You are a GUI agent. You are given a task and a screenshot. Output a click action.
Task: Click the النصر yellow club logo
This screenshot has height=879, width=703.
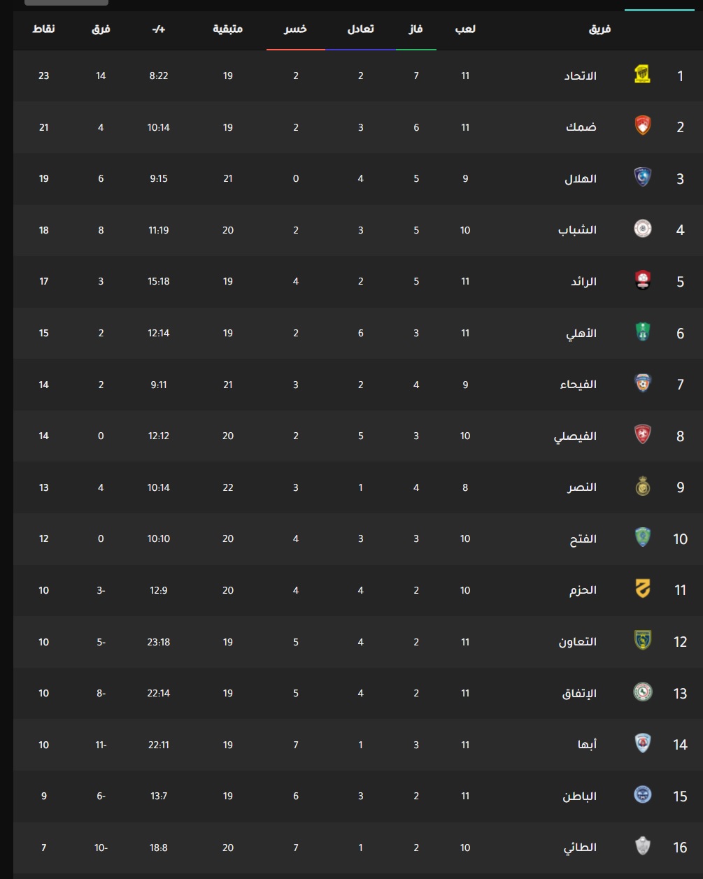pyautogui.click(x=642, y=487)
